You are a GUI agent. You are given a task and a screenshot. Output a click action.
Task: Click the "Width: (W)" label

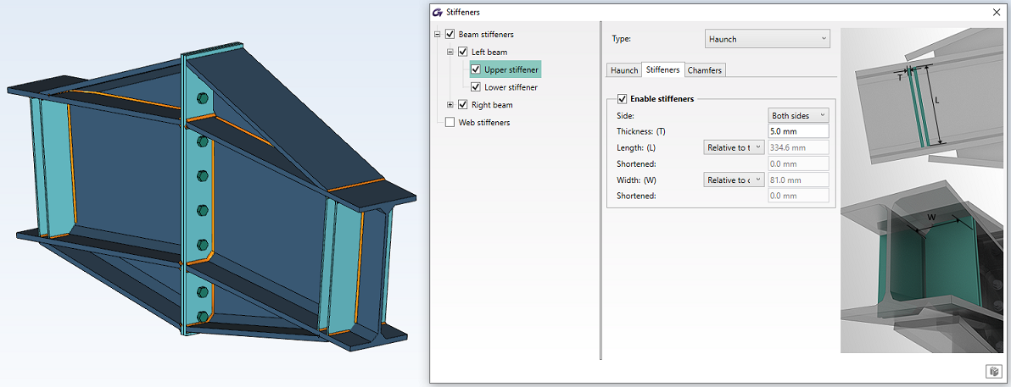[x=636, y=180]
